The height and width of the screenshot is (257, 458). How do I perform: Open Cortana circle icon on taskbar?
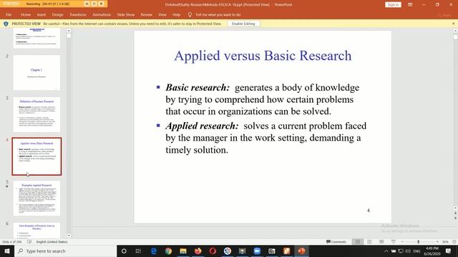click(124, 251)
